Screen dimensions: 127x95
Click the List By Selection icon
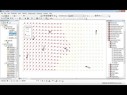pyautogui.click(x=7, y=23)
